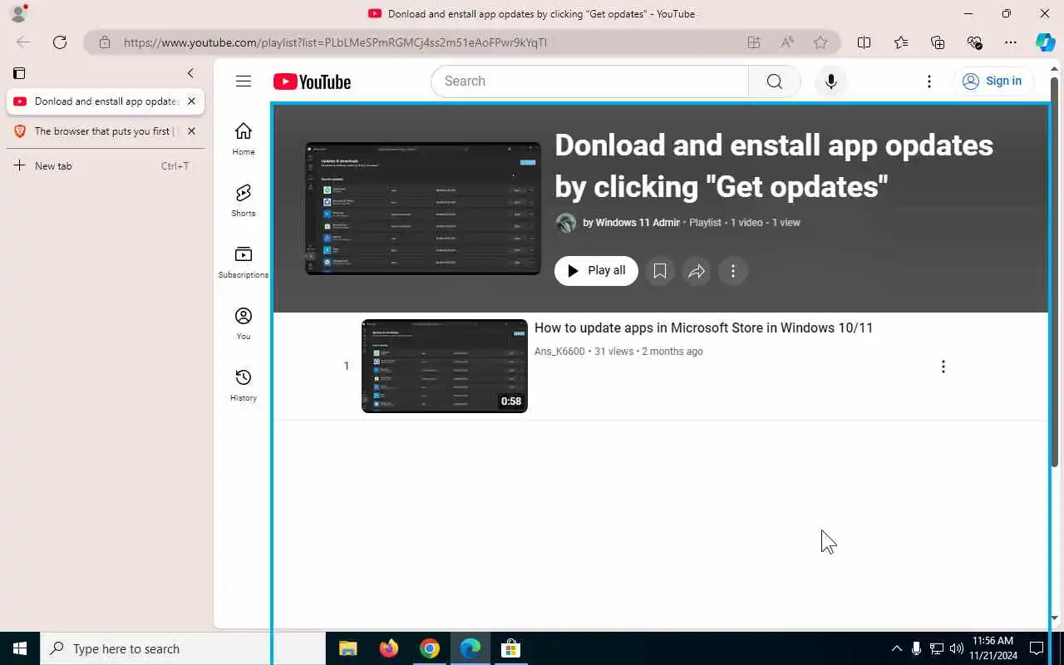
Task: Open Copilot sidebar
Action: (x=1045, y=42)
